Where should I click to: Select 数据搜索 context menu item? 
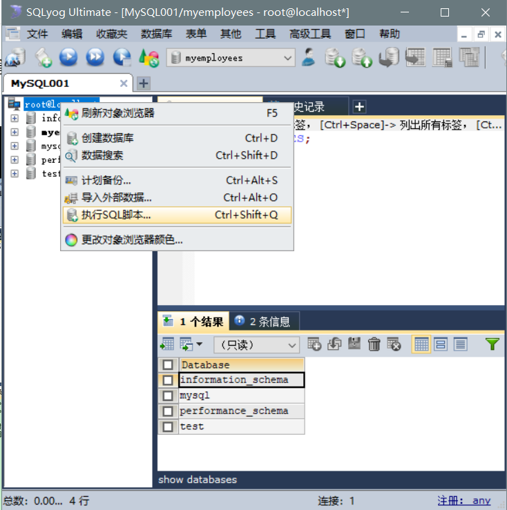[x=177, y=155]
